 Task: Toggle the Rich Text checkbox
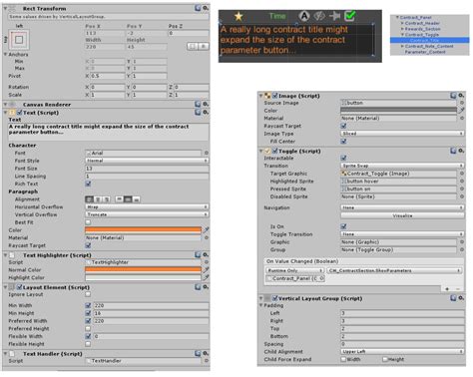tap(88, 184)
